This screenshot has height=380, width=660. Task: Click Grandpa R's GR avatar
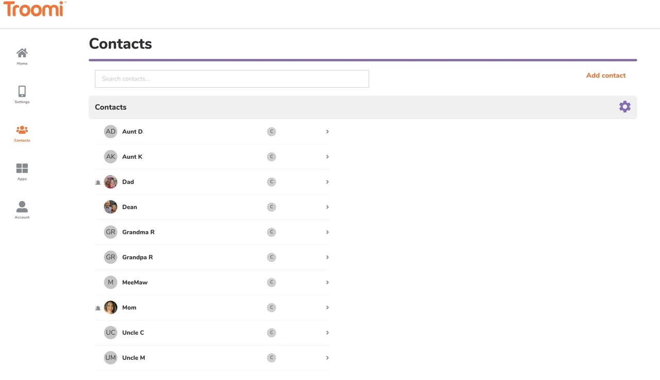(110, 257)
